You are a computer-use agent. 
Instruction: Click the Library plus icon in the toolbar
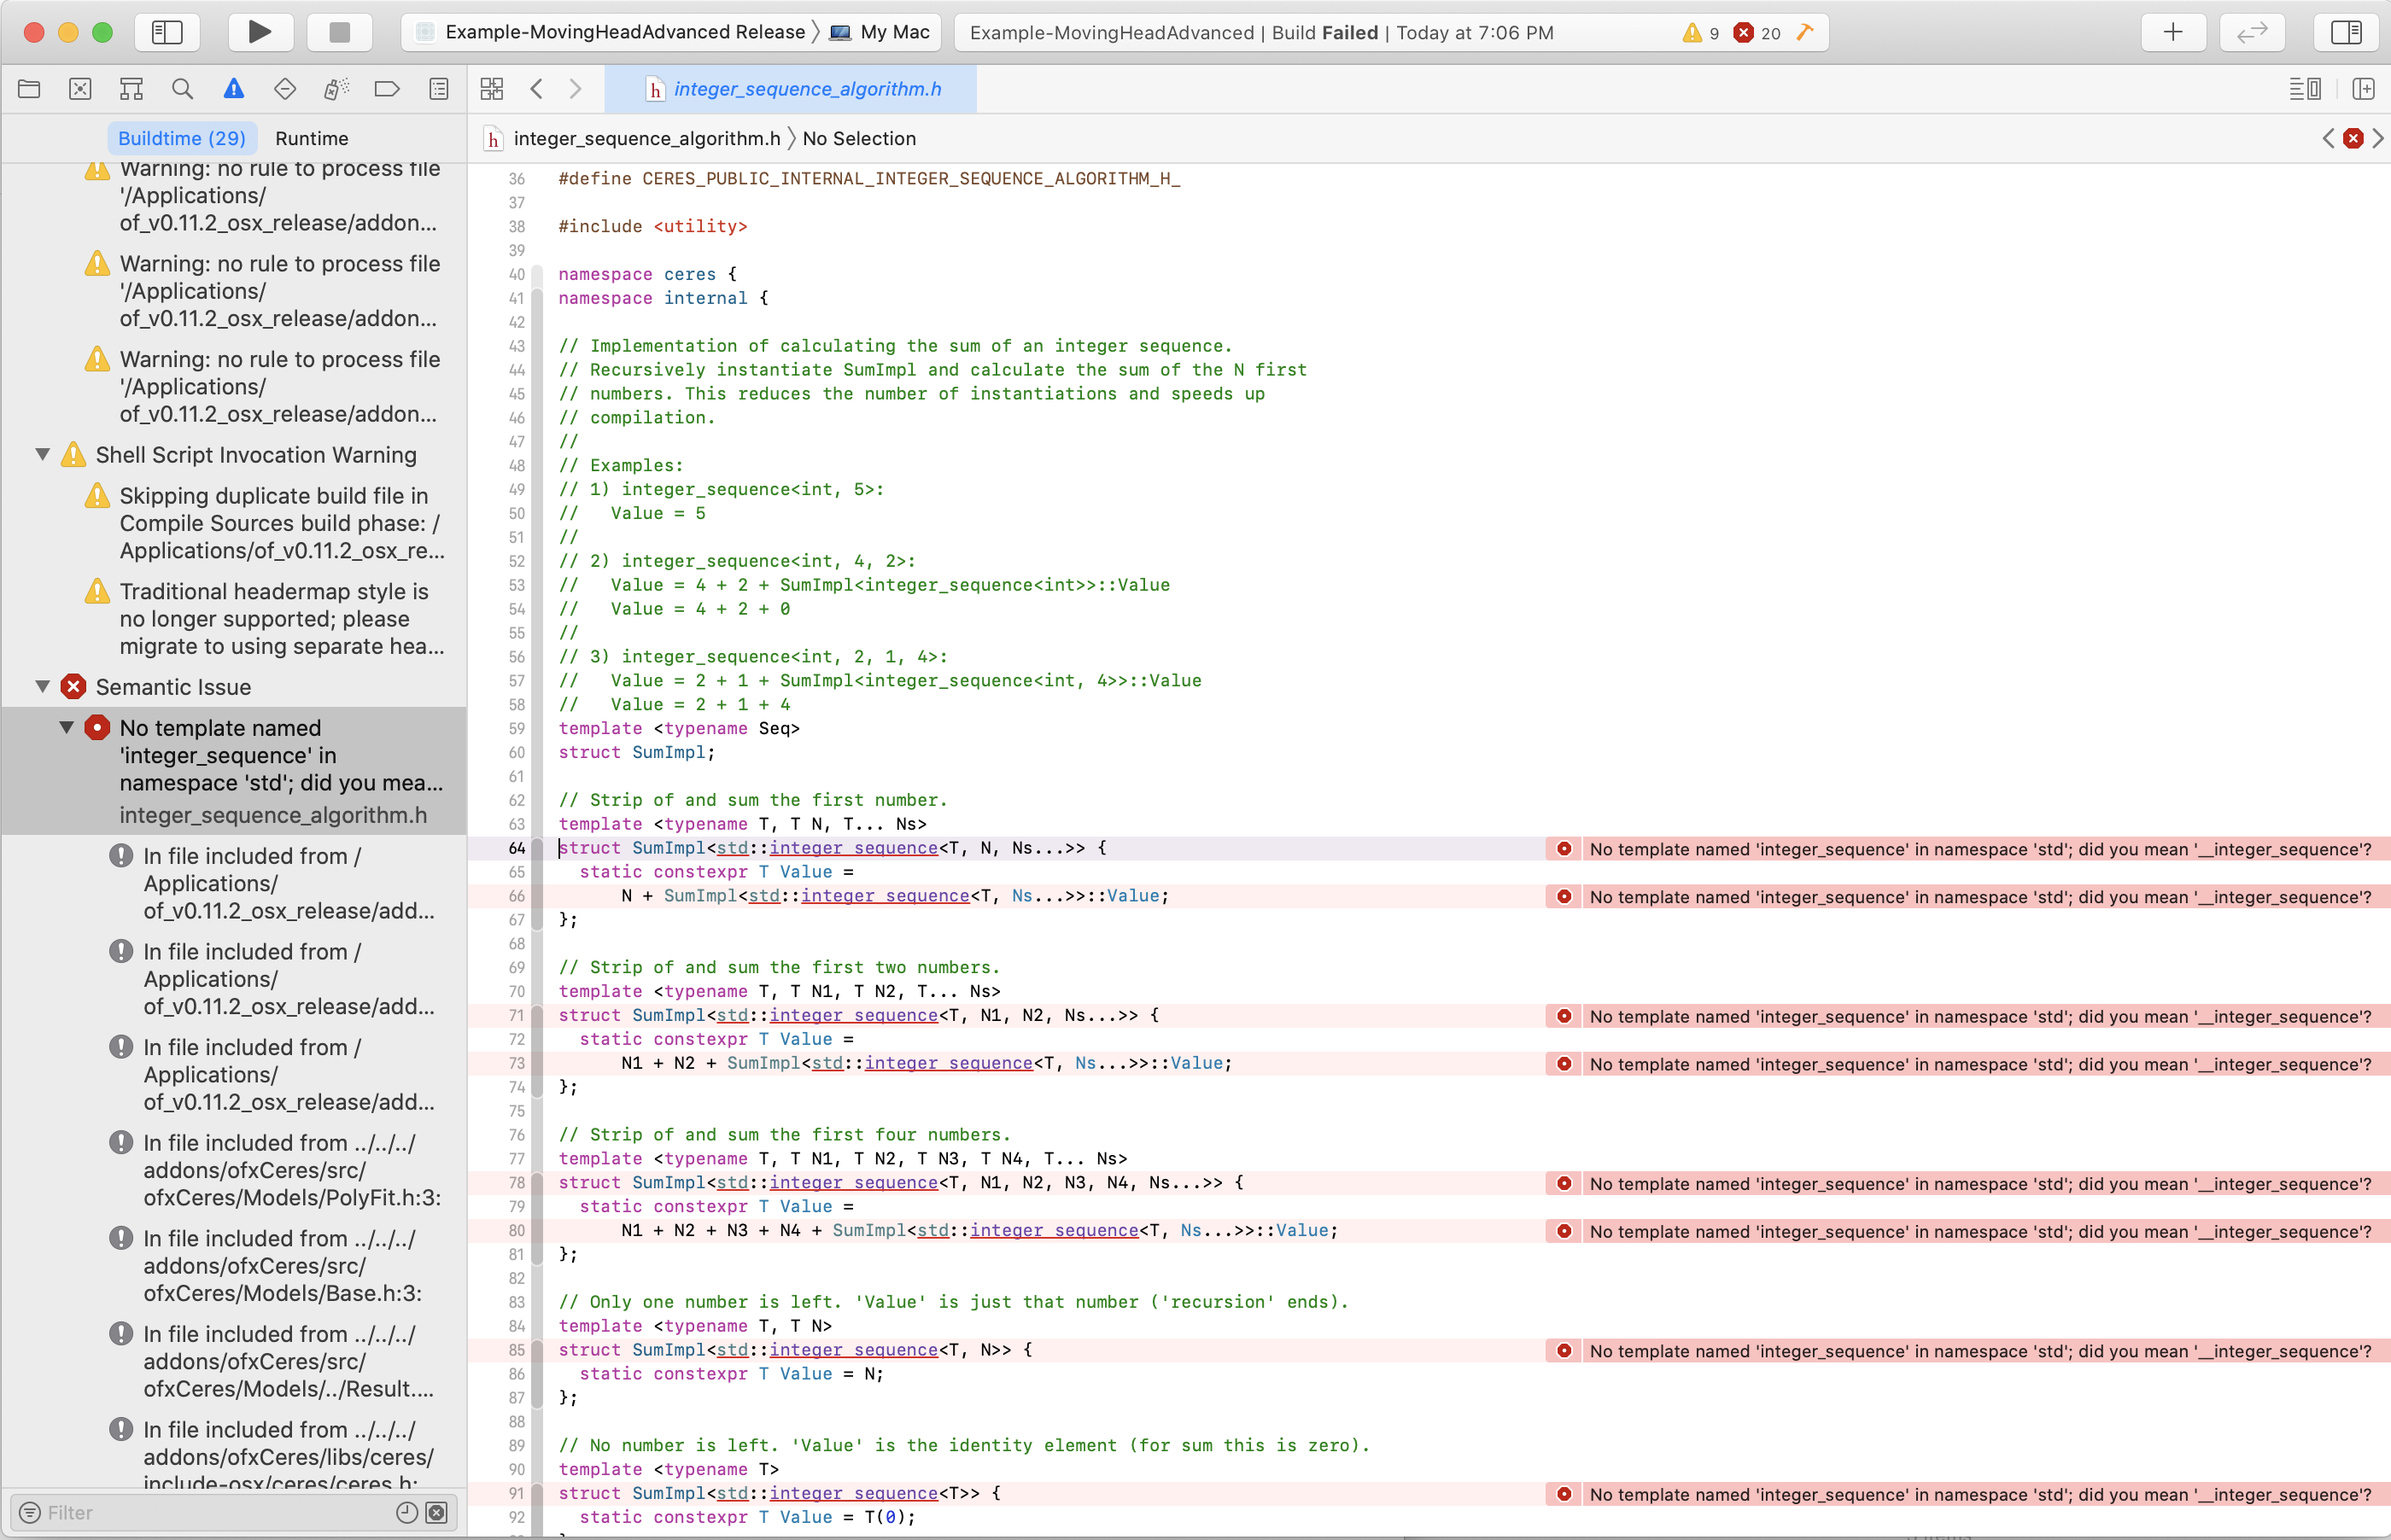[2174, 31]
